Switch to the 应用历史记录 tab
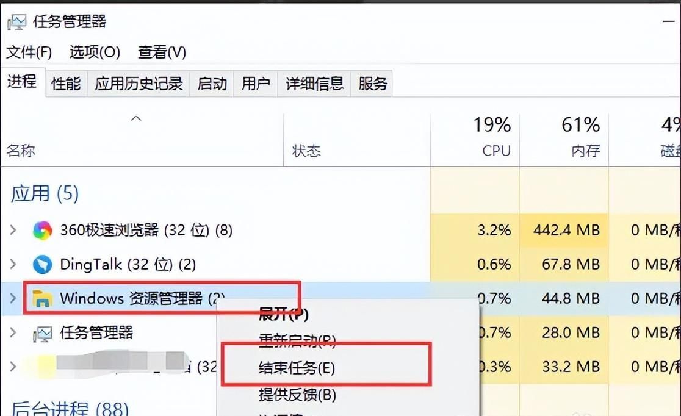Image resolution: width=681 pixels, height=416 pixels. [139, 84]
